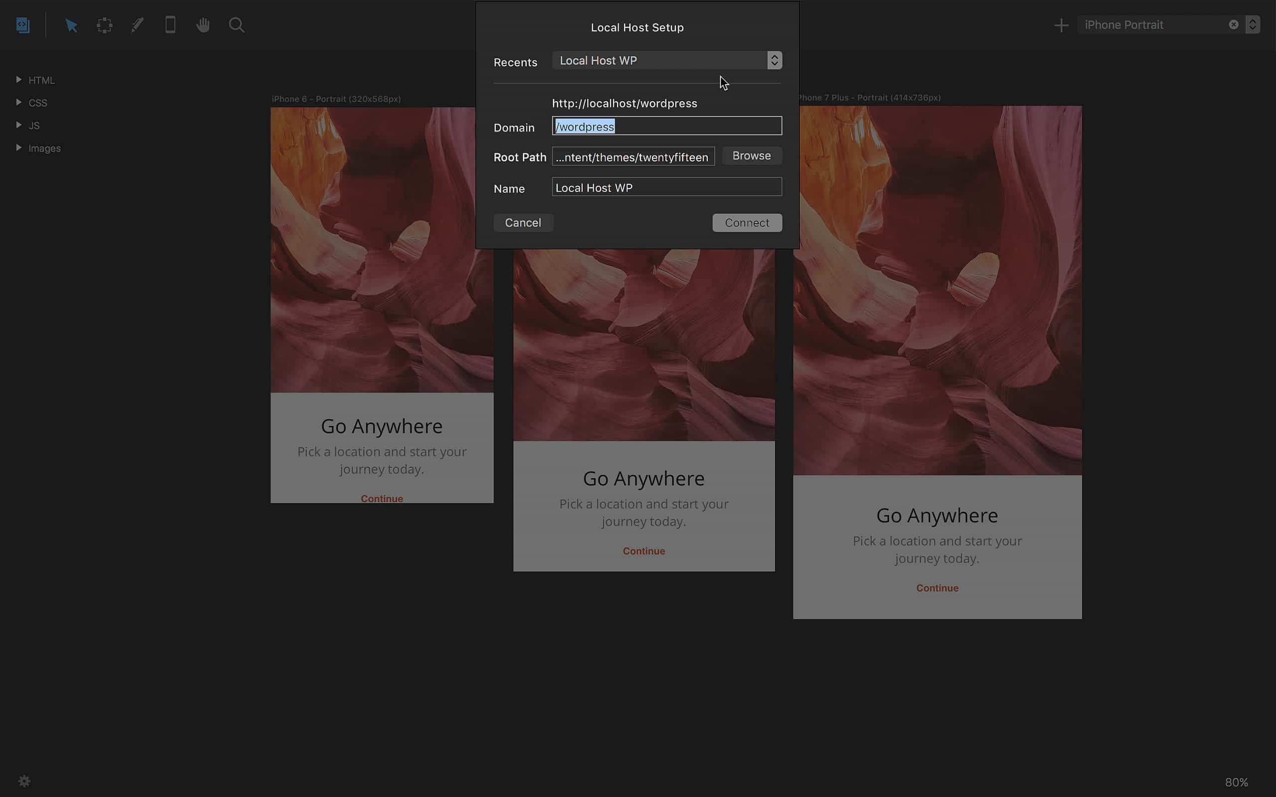Expand the Images tree section
The image size is (1276, 797).
tap(19, 147)
